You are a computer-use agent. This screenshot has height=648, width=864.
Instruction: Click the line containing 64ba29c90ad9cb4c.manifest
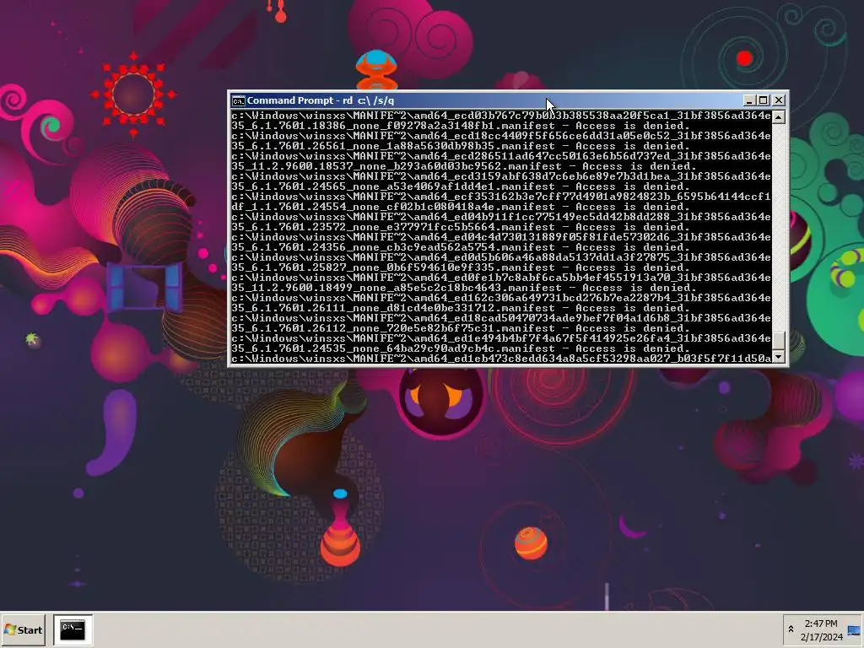tap(461, 348)
